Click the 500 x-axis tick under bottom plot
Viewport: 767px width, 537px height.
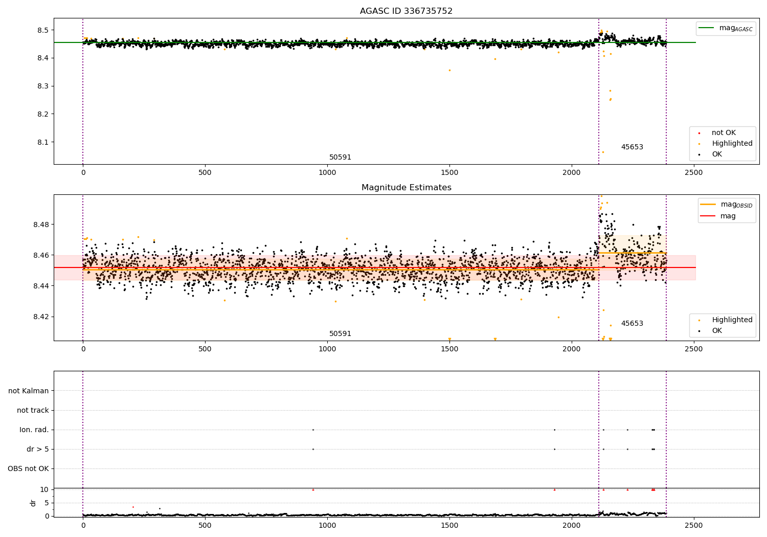(205, 525)
